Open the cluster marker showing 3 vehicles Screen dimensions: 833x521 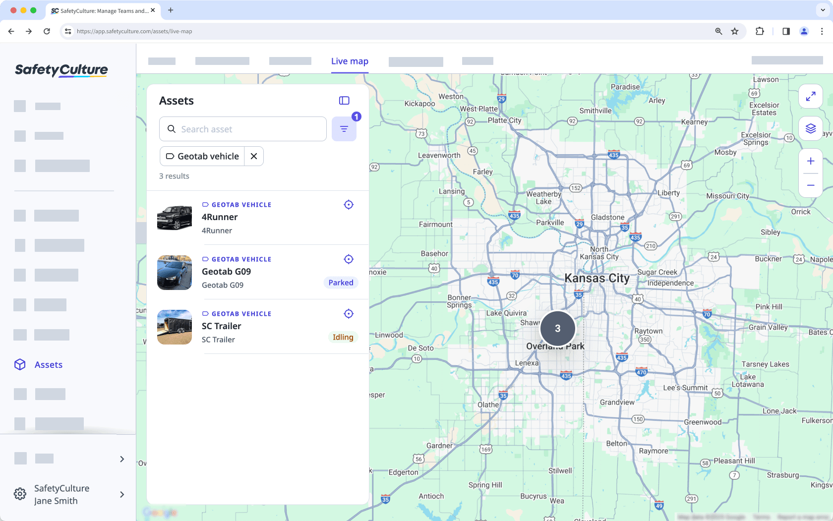point(557,328)
